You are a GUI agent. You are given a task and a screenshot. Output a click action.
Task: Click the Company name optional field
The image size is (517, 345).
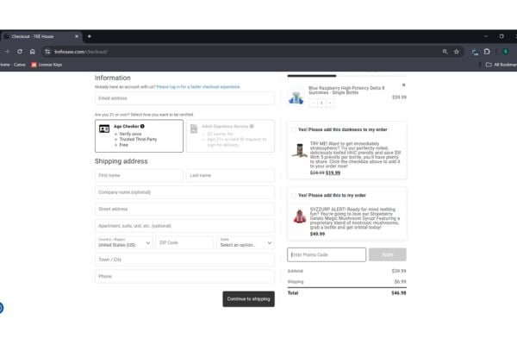click(184, 192)
